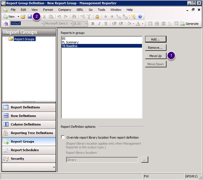Open the 8.25 font size dropdown
The image size is (203, 180).
(86, 24)
